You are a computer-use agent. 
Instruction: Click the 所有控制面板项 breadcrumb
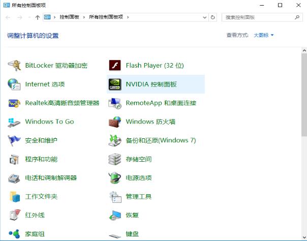[x=106, y=17]
